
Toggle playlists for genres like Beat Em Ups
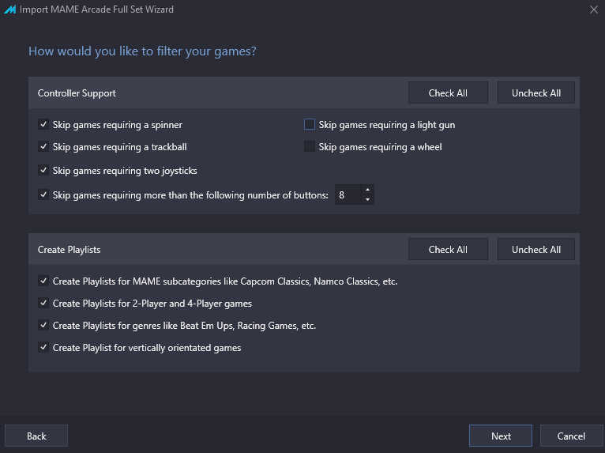[43, 325]
